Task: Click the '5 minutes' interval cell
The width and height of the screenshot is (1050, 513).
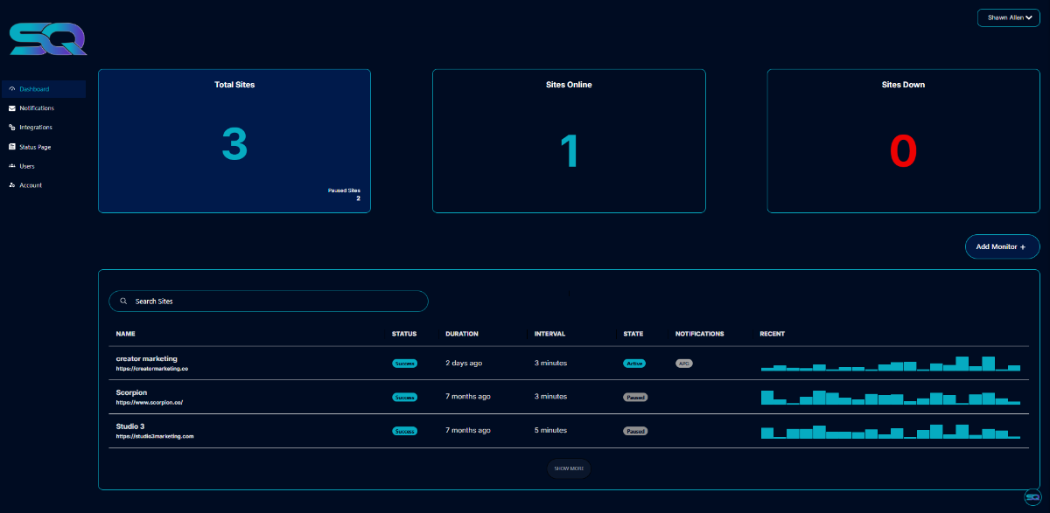Action: tap(551, 431)
